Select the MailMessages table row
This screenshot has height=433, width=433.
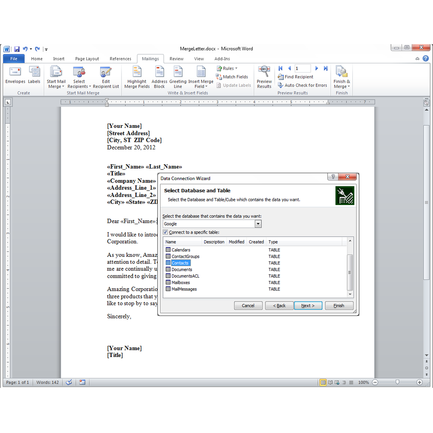pyautogui.click(x=255, y=289)
